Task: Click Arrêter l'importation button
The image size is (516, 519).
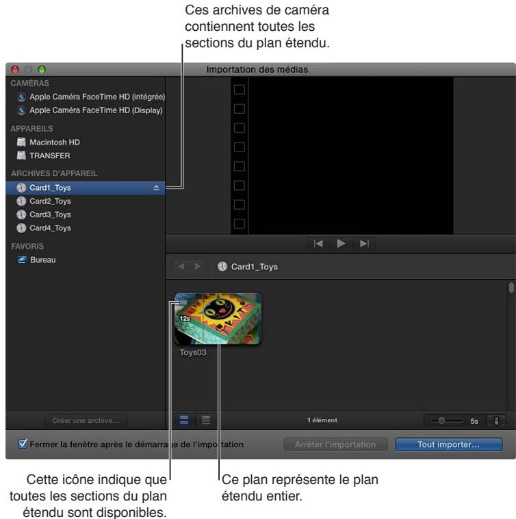Action: [335, 444]
